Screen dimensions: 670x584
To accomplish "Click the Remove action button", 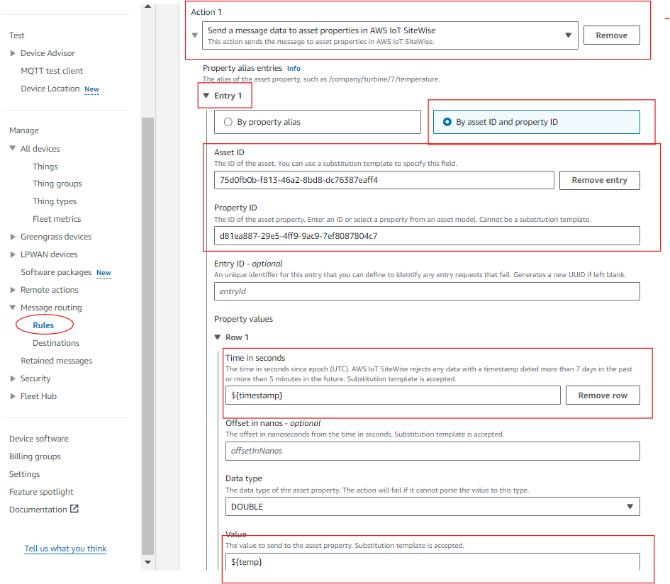I will (611, 35).
